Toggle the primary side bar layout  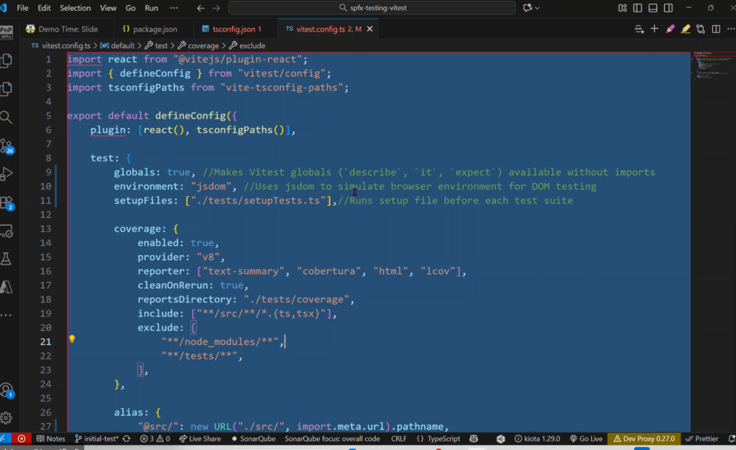click(x=638, y=8)
